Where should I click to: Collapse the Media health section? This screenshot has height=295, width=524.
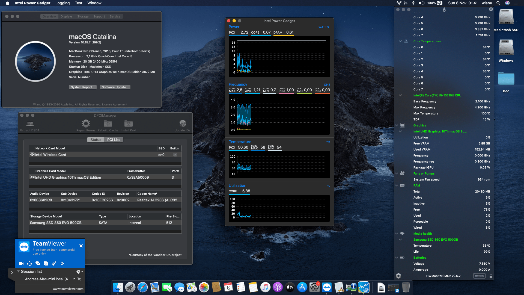(397, 234)
